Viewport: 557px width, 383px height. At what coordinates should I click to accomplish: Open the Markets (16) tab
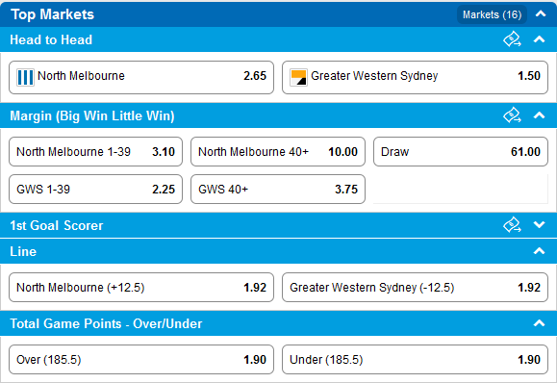[492, 14]
